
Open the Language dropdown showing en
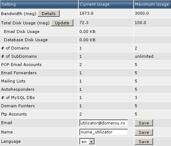click(x=87, y=142)
